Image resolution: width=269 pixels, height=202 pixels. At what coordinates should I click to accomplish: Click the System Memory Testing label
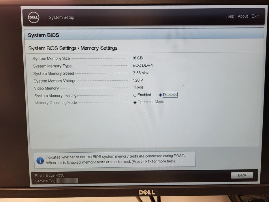[x=55, y=96]
